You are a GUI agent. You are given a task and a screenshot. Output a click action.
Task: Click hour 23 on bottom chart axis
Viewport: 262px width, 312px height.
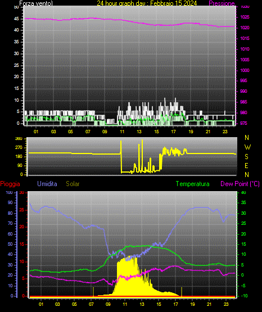coord(226,304)
